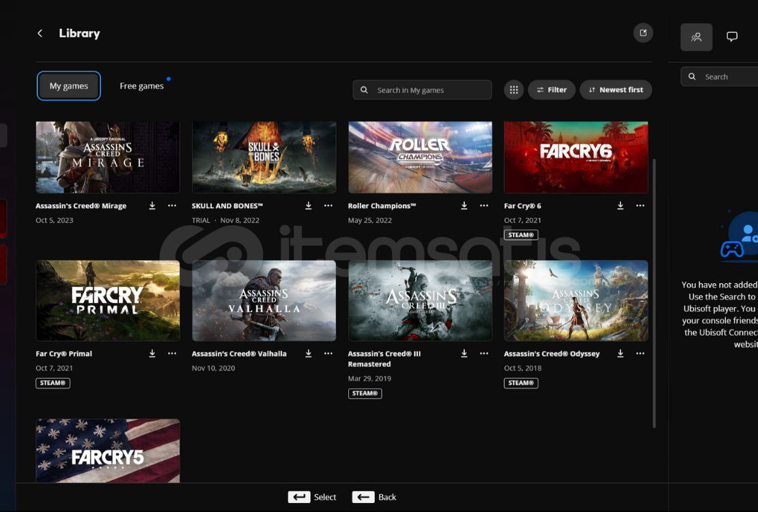Click the Oct 5, 2018 release date
Viewport: 758px width, 512px height.
(522, 369)
